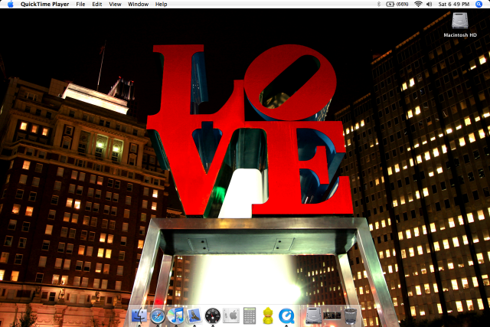Click the Spotlight search icon
490x327 pixels.
479,5
